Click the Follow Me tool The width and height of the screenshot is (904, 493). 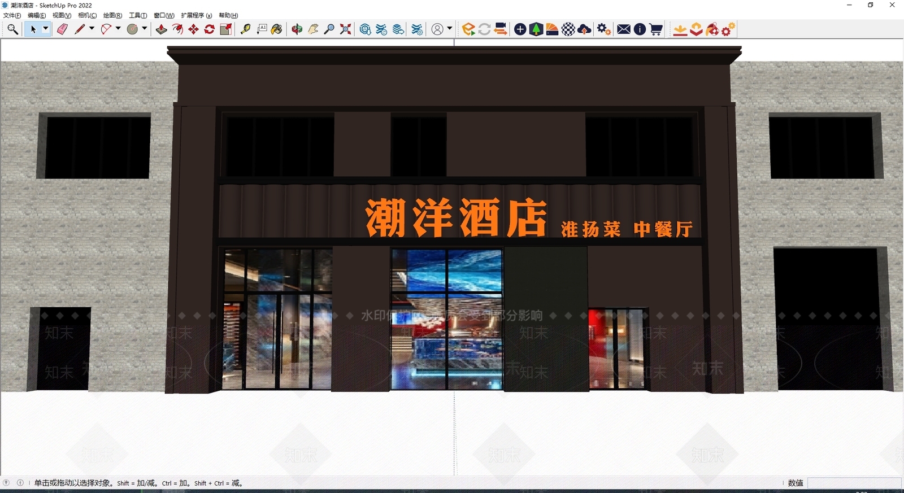point(177,29)
